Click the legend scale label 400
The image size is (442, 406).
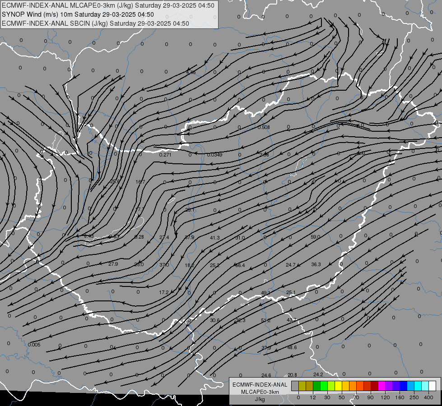[428, 397]
